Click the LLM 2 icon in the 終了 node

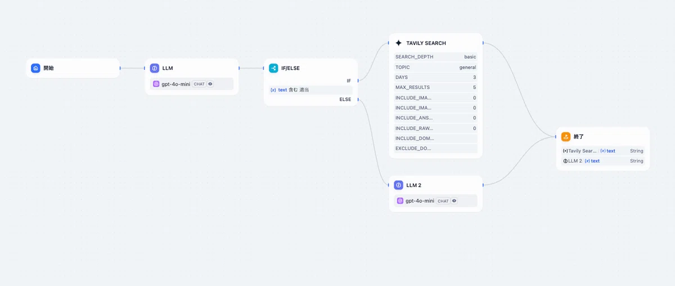pos(565,161)
